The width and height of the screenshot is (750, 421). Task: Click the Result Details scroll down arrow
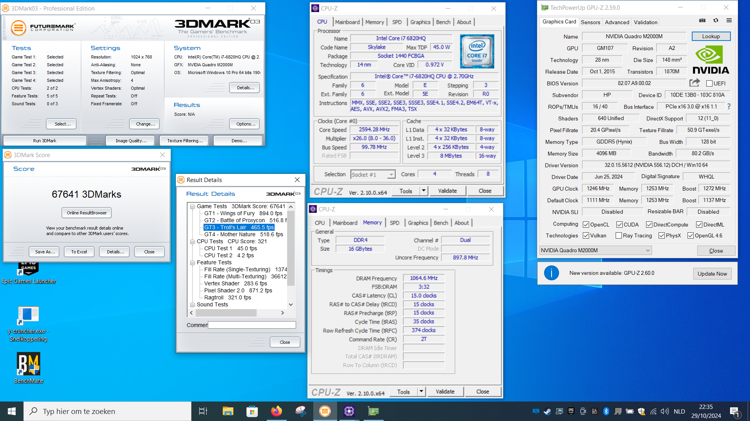pyautogui.click(x=291, y=305)
